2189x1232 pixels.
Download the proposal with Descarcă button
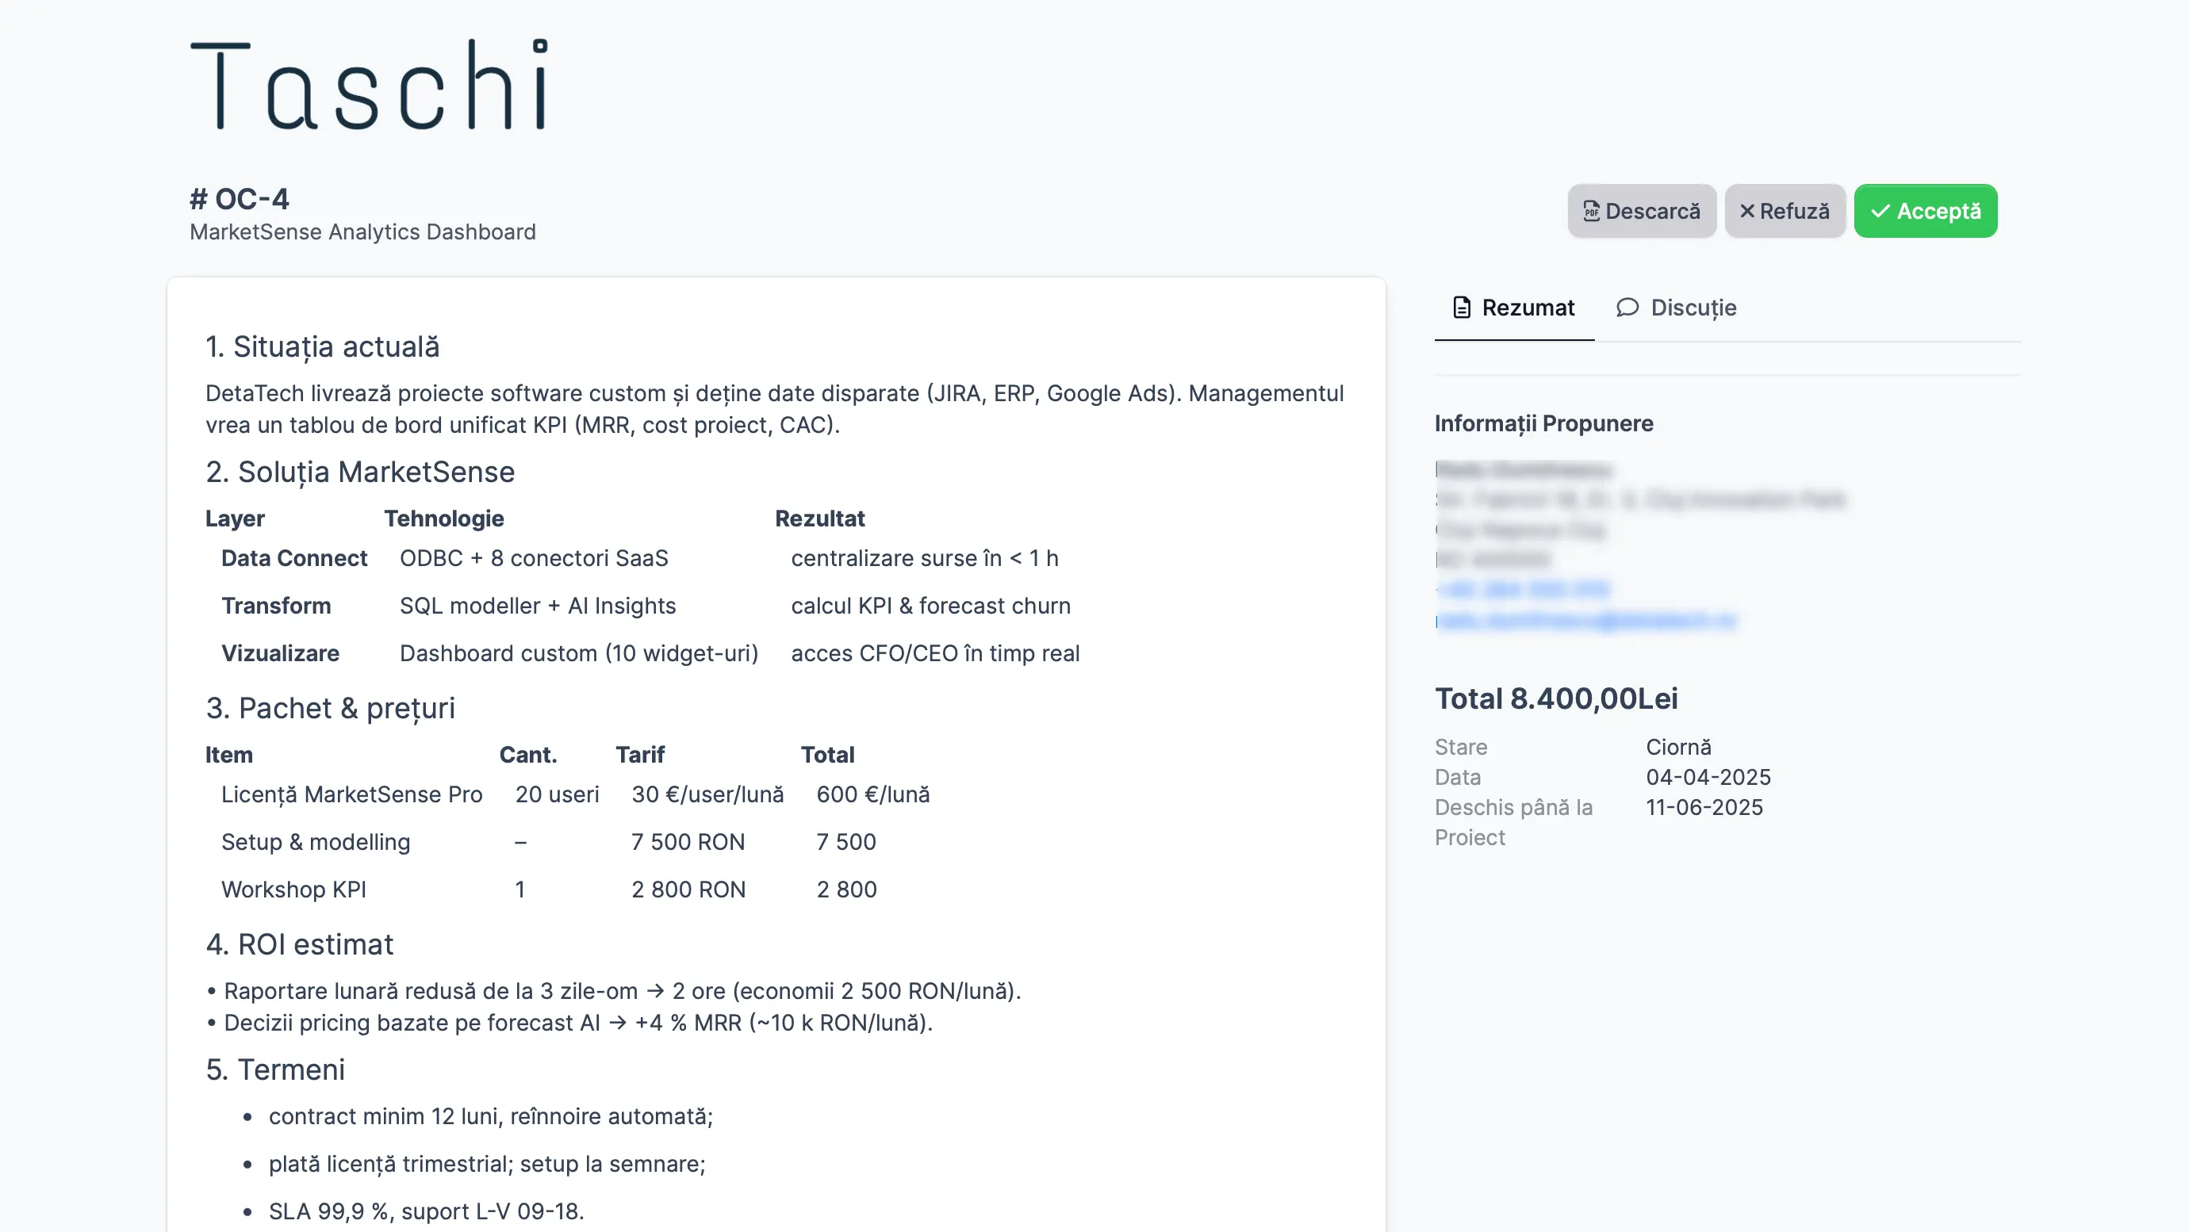1641,211
